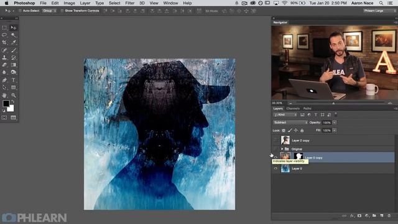Select the Eraser tool
Viewport: 398px width, 224px height.
(x=4, y=65)
